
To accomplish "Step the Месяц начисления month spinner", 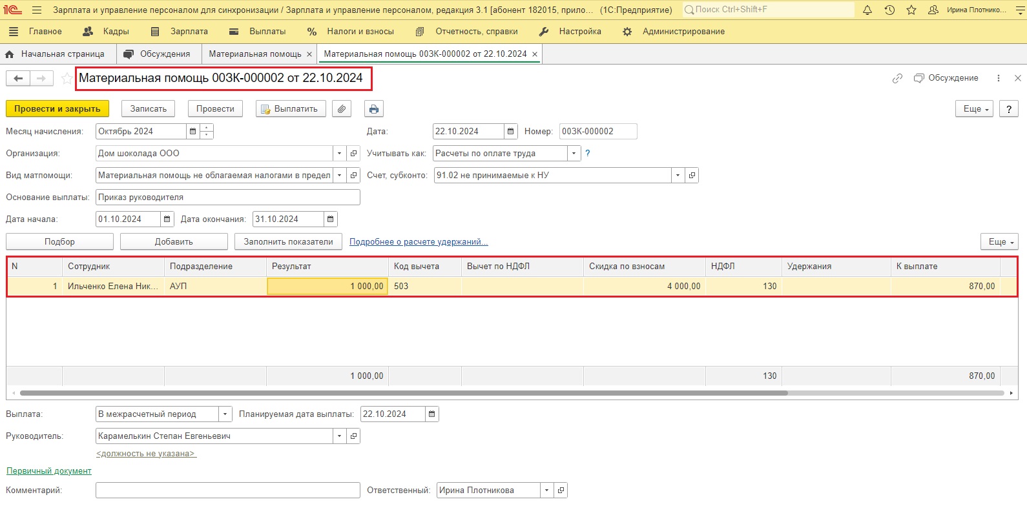I will point(207,132).
